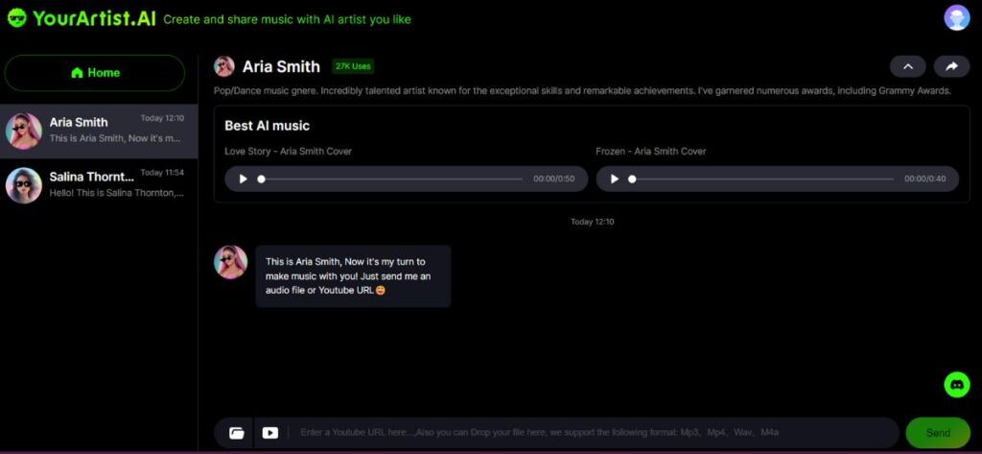Open file upload folder icon
Screen dimensions: 982x454
(236, 433)
